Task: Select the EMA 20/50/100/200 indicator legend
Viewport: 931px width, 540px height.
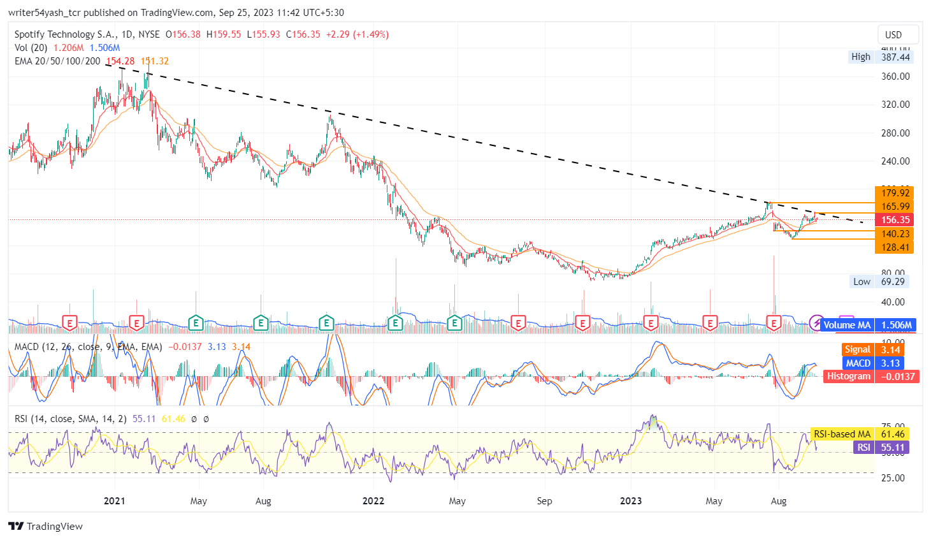Action: [x=57, y=61]
